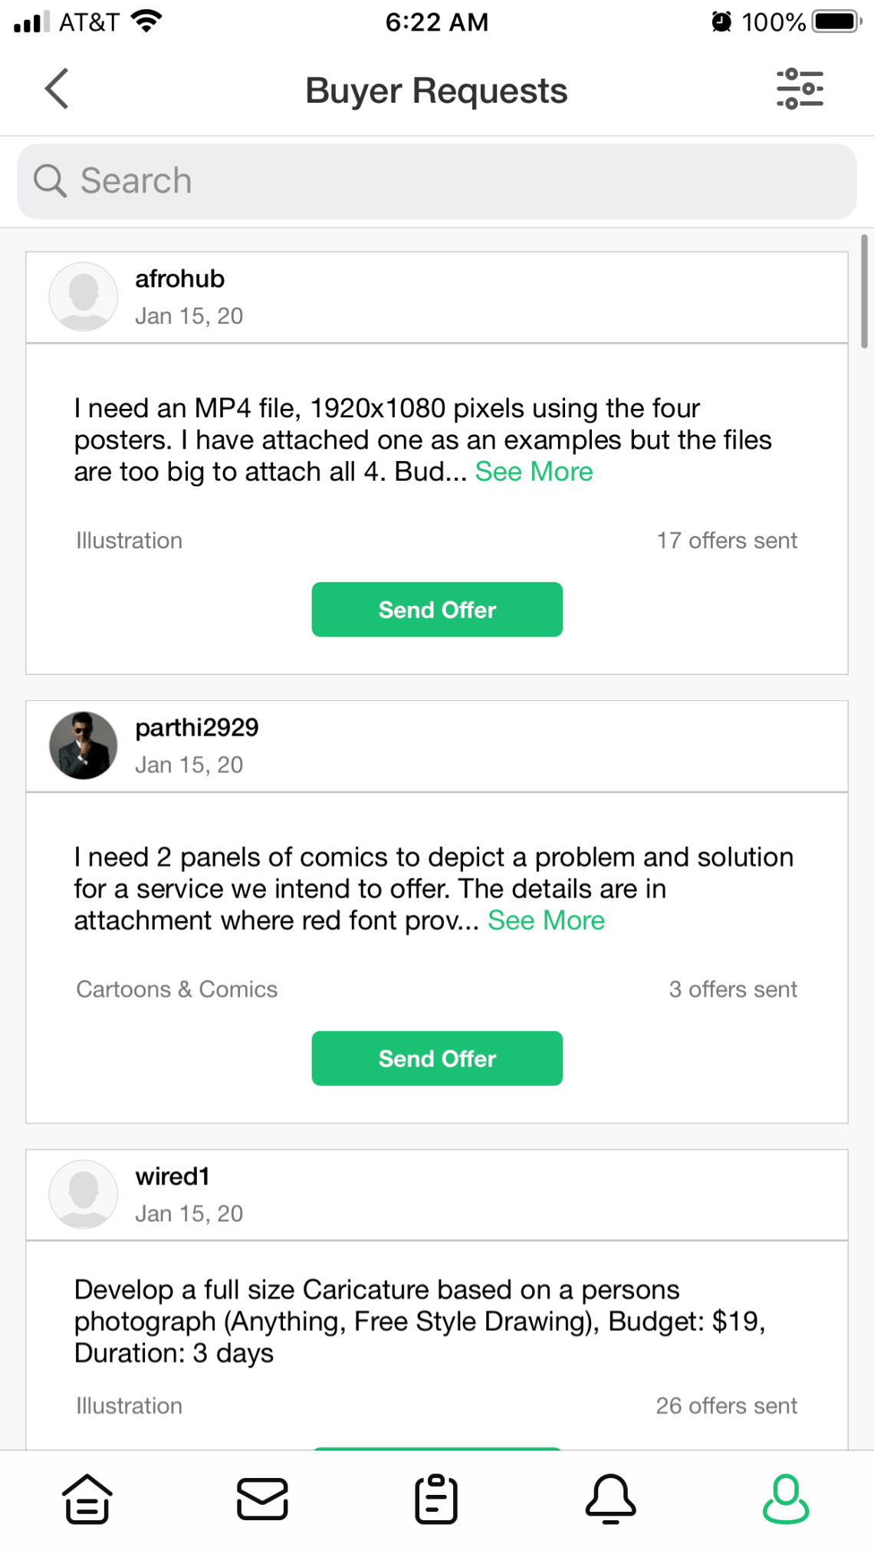This screenshot has height=1554, width=874.
Task: Tap parthi2929's profile photo
Action: 84,746
